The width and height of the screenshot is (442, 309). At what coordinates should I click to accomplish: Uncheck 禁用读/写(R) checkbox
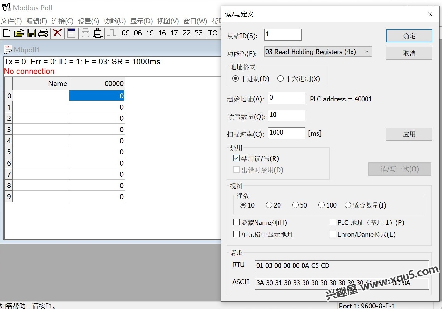(236, 158)
